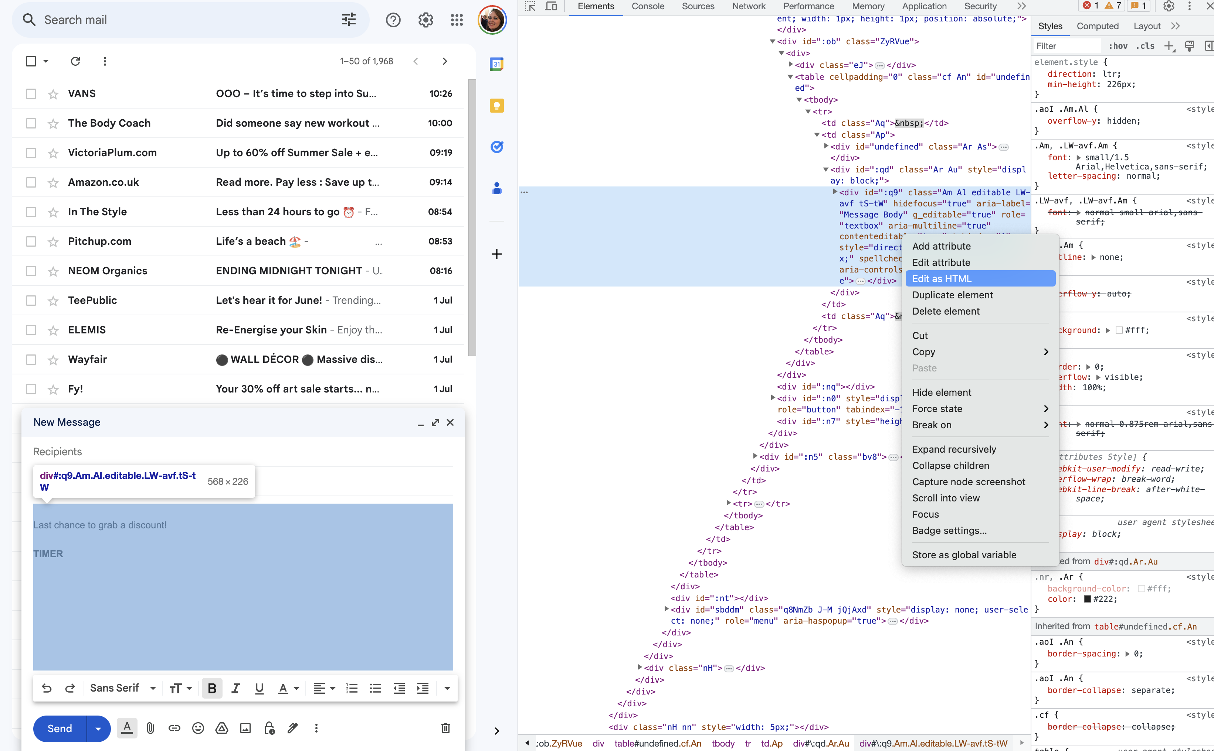Toggle the DevTools device toolbar icon

click(x=551, y=6)
